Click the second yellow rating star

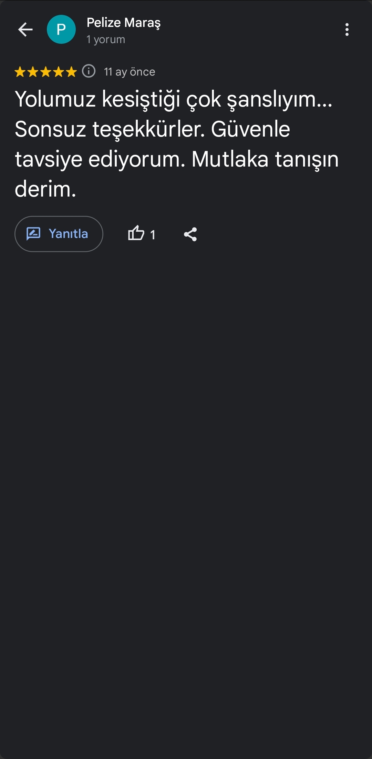(33, 72)
